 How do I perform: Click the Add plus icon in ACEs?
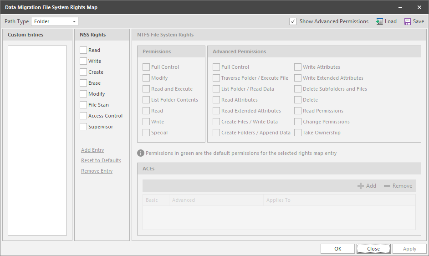pos(361,186)
